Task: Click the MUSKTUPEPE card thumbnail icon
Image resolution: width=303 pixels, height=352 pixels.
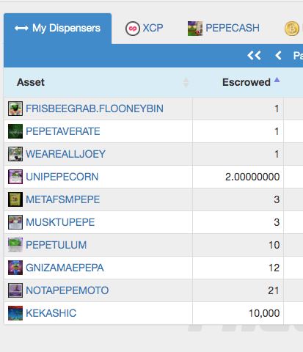Action: pyautogui.click(x=15, y=222)
